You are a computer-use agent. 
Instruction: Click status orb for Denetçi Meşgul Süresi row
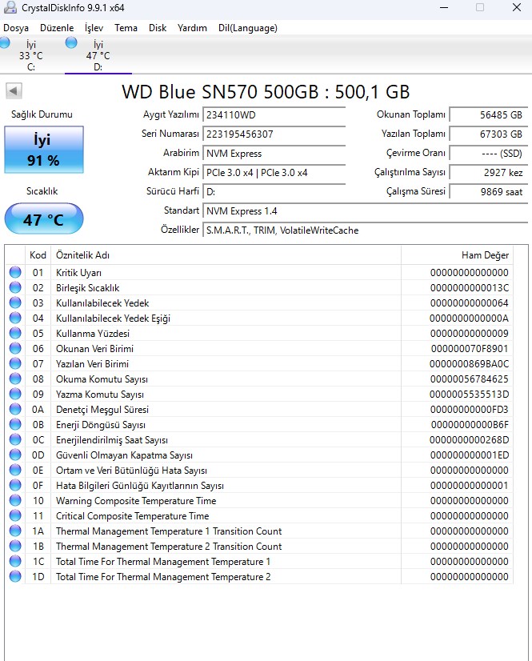coord(15,409)
